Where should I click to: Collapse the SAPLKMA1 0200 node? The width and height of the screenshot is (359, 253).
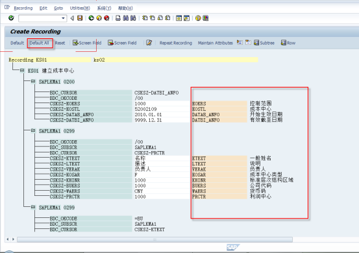(33, 81)
